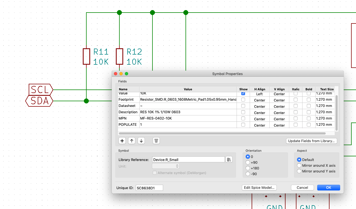Uncheck Show for the Value field
Viewport: 356px width, 209px height.
243,93
